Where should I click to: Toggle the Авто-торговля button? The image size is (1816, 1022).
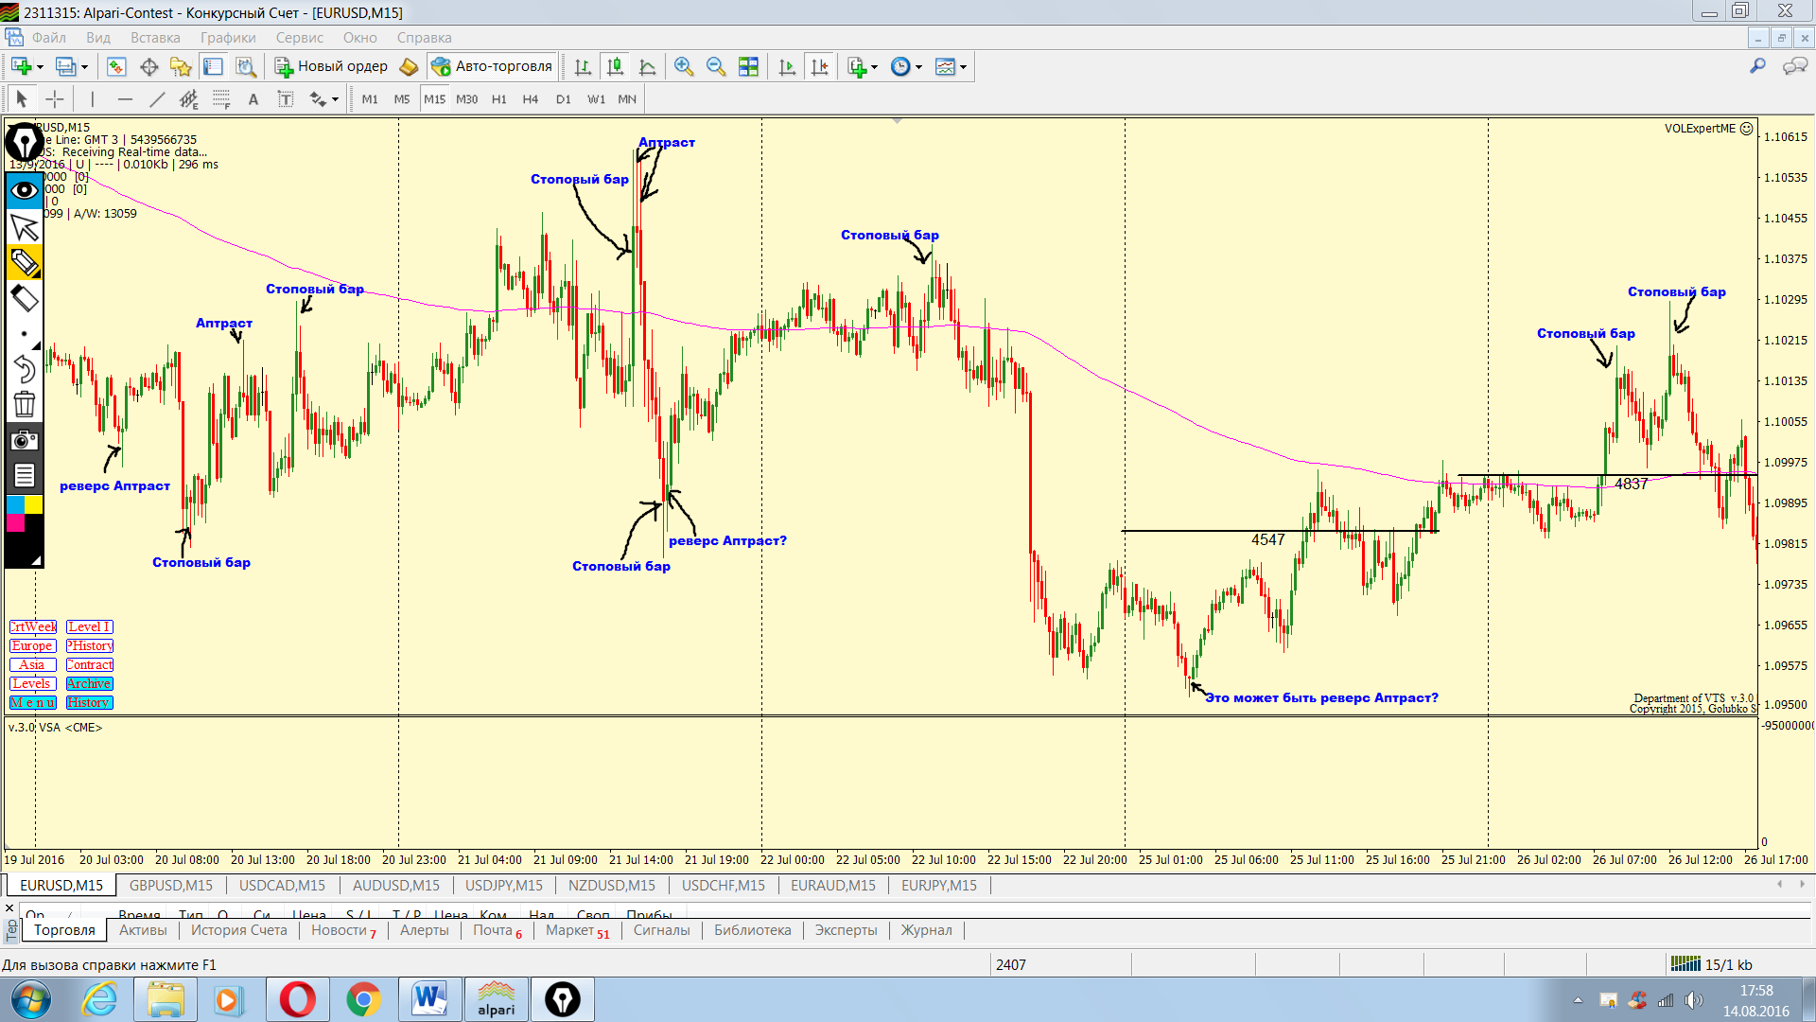point(492,66)
